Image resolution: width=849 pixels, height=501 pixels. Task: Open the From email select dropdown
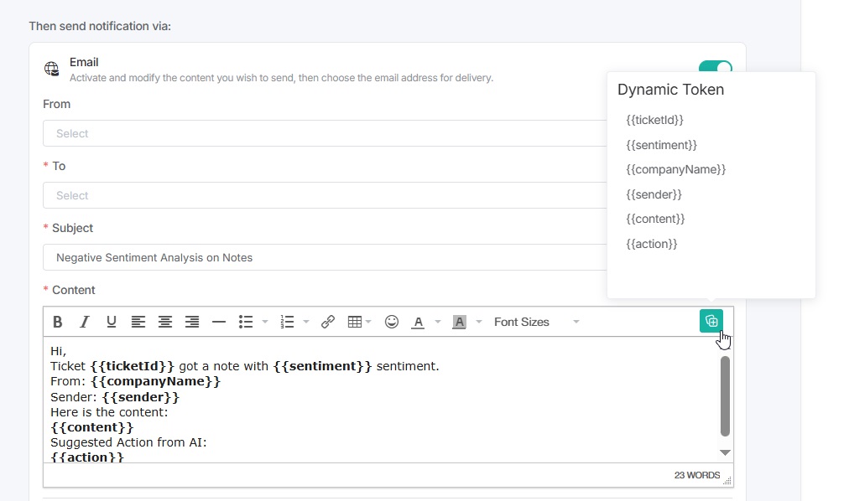(327, 133)
